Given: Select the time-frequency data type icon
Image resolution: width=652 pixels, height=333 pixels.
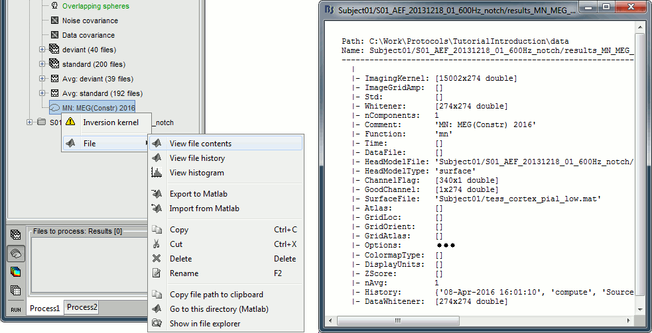Looking at the screenshot, I should (x=15, y=272).
